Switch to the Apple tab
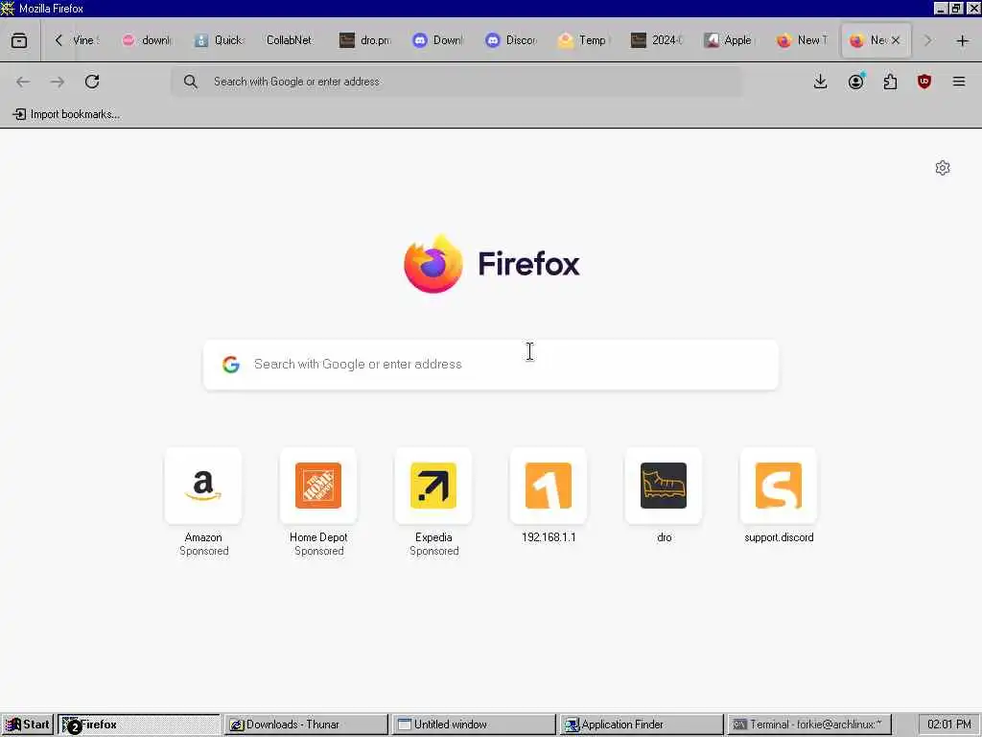This screenshot has height=737, width=982. coord(729,40)
